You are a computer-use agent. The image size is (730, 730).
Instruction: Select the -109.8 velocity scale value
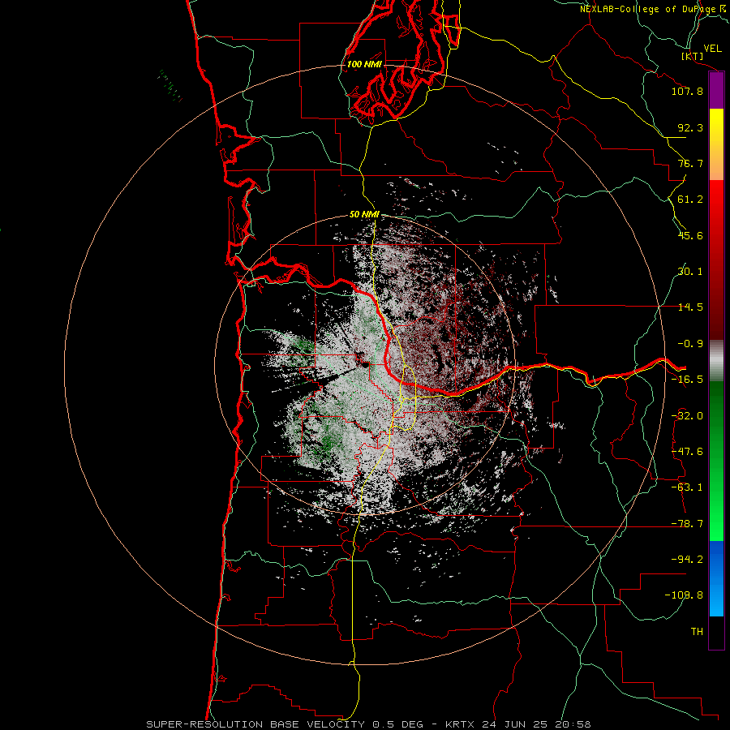[684, 595]
